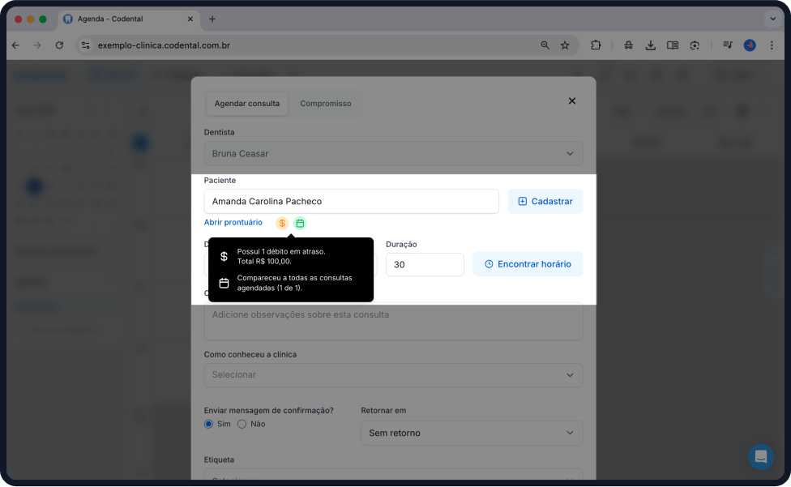Click the Cadastrar button
The image size is (791, 487).
545,201
